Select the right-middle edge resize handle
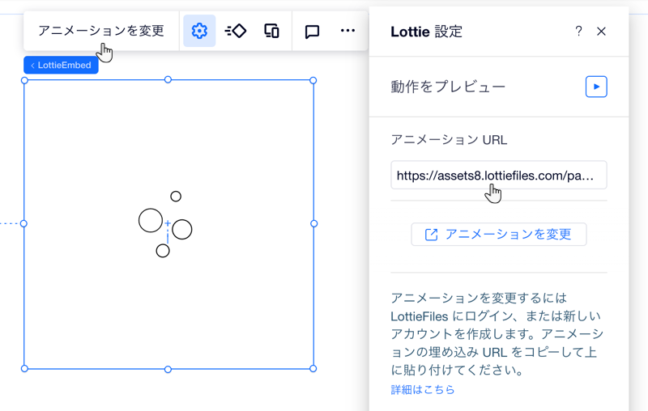This screenshot has height=411, width=648. (314, 224)
